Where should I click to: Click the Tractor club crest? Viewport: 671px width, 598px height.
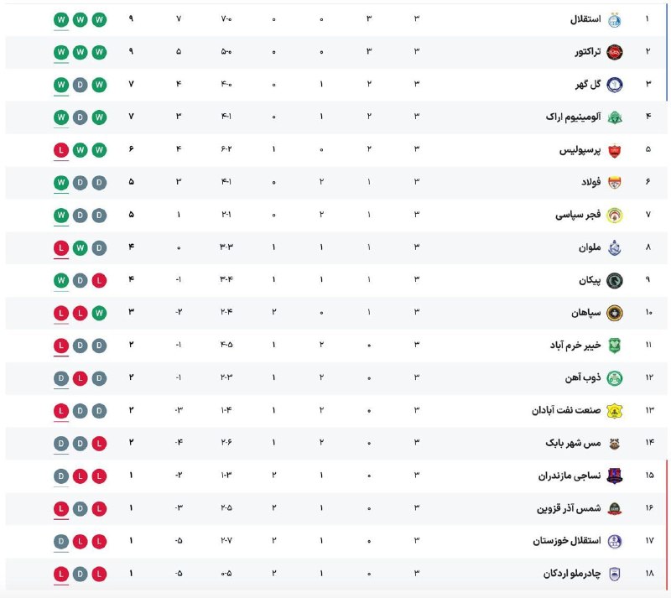tap(615, 52)
